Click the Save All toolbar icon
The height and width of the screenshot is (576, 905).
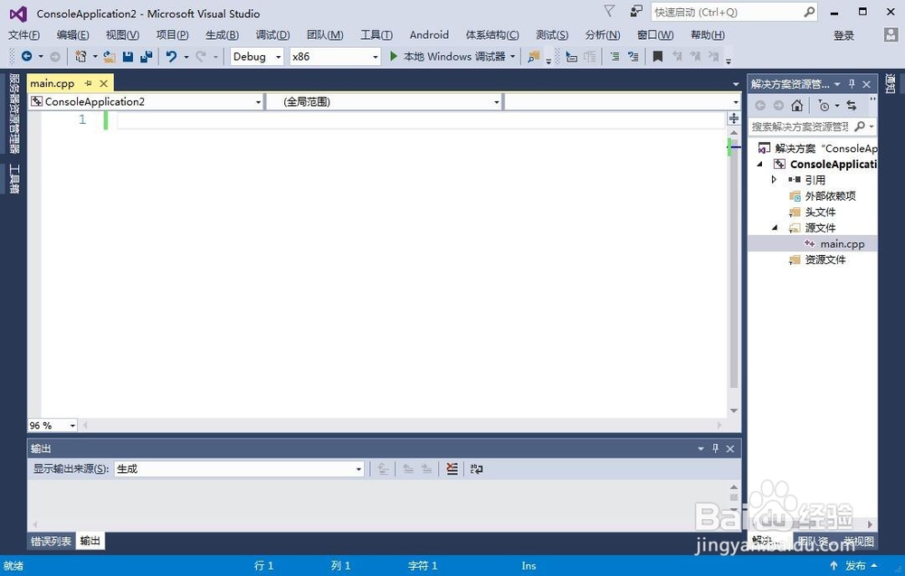[146, 56]
